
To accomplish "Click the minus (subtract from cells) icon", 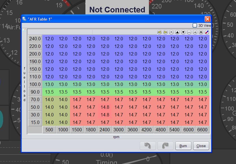I will click(x=189, y=32).
